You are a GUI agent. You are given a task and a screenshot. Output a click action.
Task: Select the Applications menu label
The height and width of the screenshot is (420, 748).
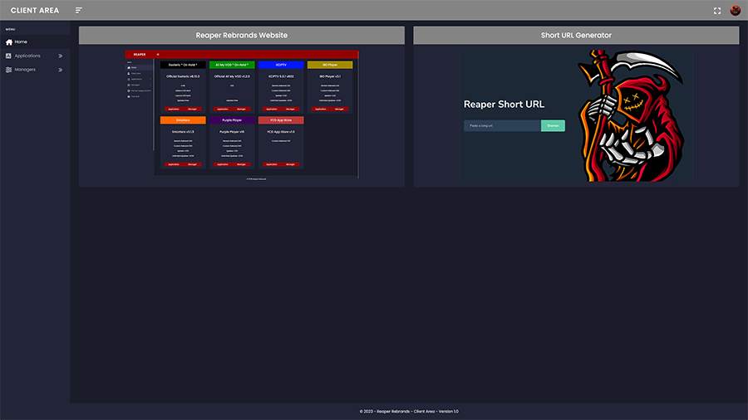click(27, 56)
